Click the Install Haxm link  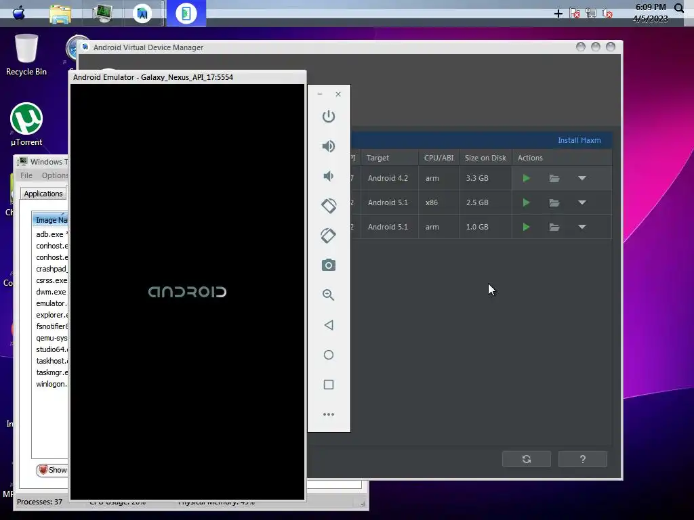pyautogui.click(x=579, y=140)
